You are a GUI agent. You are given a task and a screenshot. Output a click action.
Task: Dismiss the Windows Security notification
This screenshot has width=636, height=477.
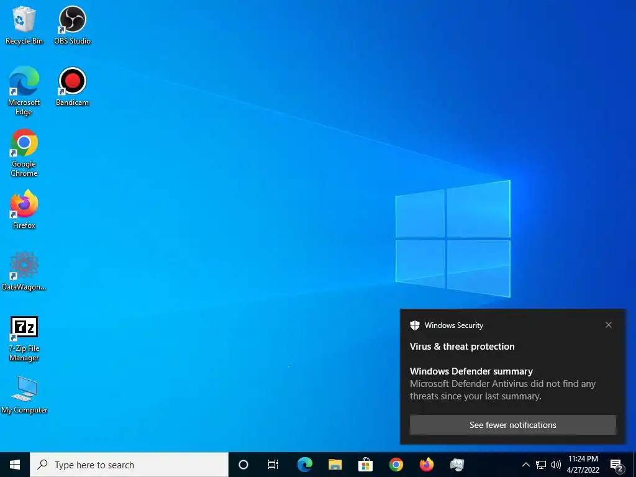(609, 325)
